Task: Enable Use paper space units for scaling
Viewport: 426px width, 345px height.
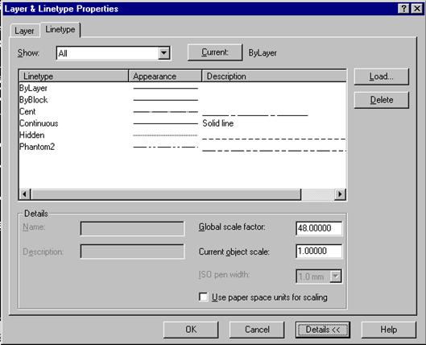Action: click(x=203, y=297)
